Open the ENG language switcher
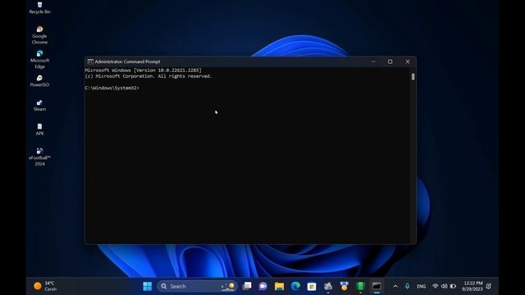 tap(421, 286)
